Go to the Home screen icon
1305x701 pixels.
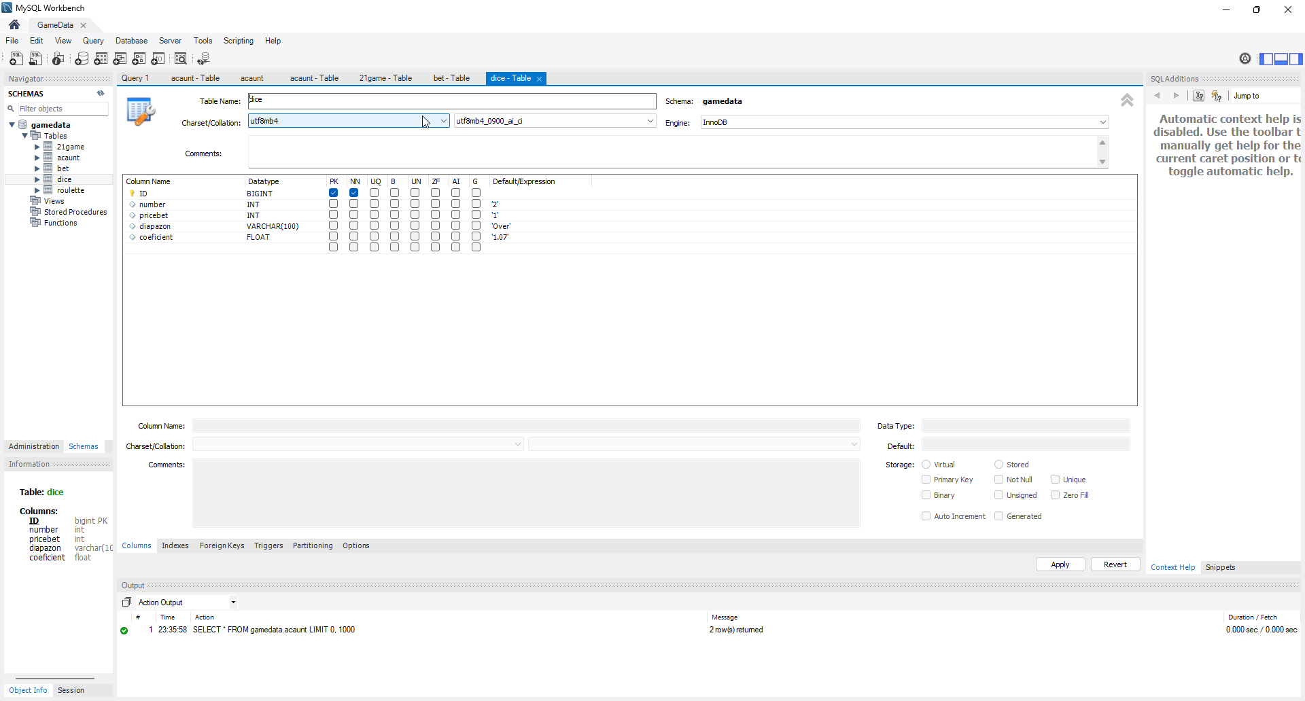(x=14, y=24)
